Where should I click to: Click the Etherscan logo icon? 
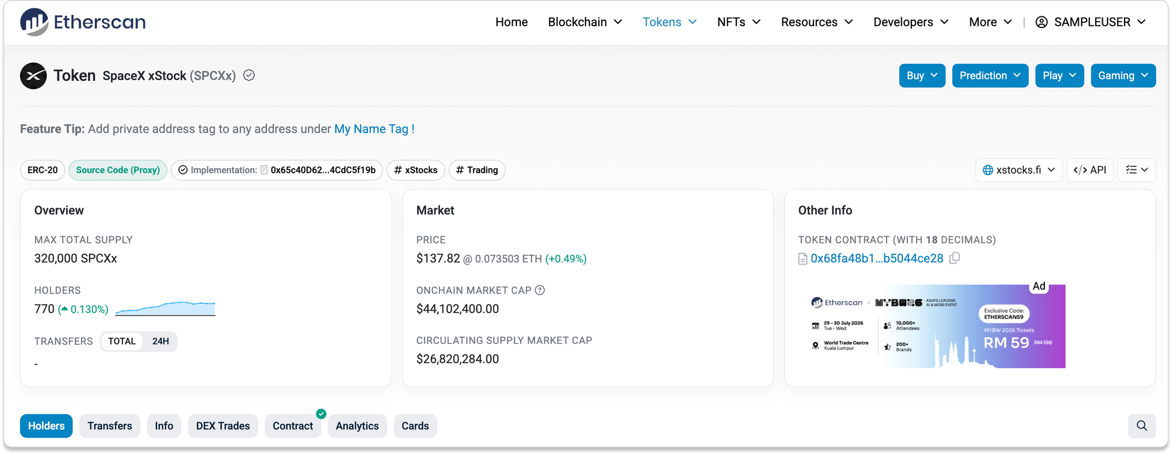click(34, 22)
